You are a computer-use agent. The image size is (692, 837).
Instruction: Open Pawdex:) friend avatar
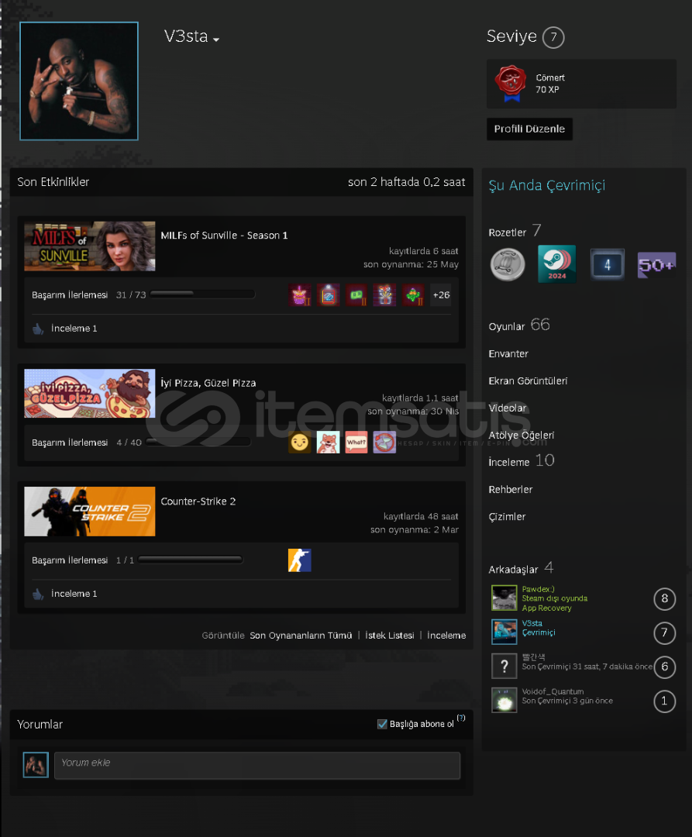(504, 598)
